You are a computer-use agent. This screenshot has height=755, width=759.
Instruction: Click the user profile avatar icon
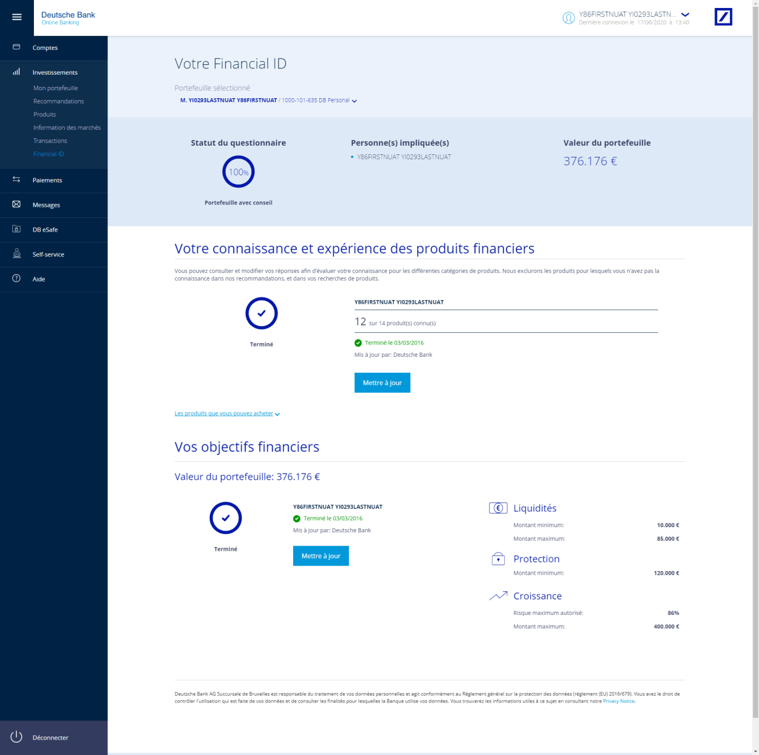(568, 18)
